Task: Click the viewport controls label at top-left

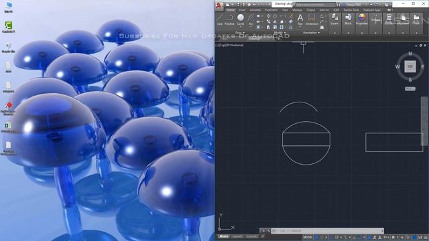Action: pyautogui.click(x=229, y=46)
